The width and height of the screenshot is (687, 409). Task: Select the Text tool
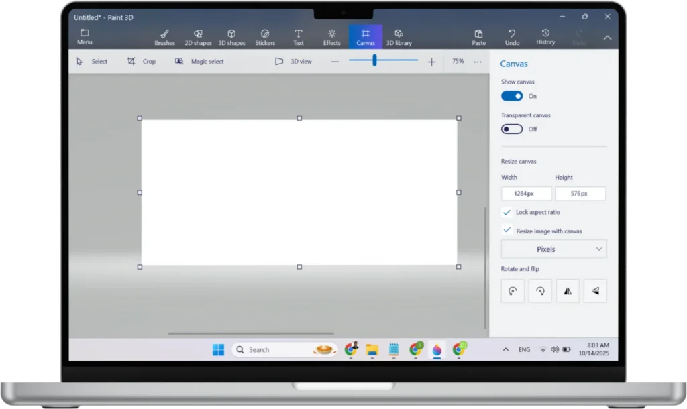(299, 37)
